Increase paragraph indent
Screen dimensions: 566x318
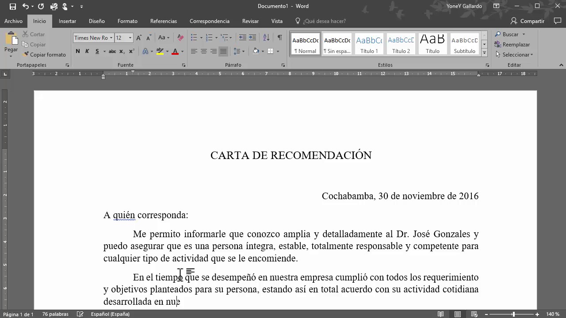[x=252, y=38]
